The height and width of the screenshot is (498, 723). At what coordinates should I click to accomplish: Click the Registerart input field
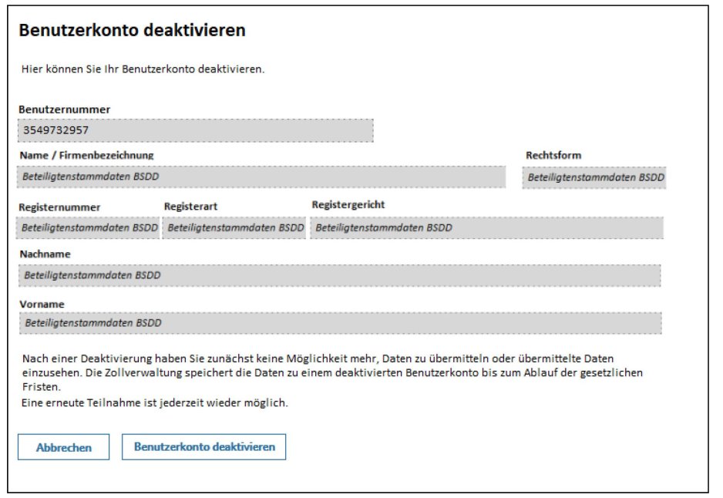[x=234, y=228]
